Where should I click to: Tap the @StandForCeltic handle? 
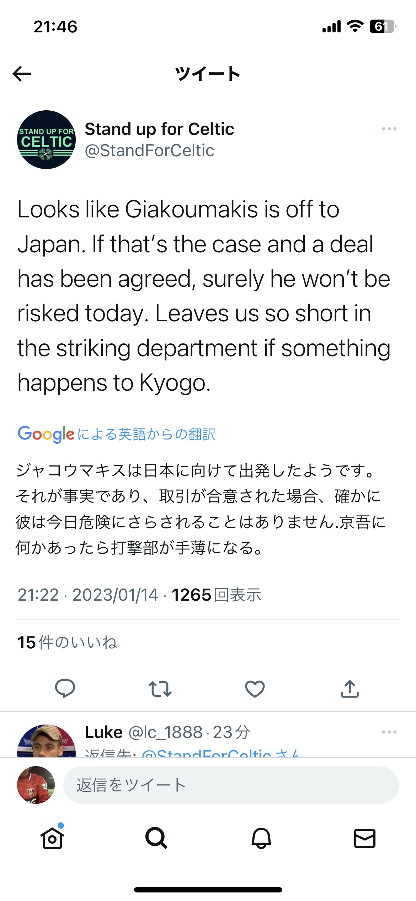tap(149, 151)
